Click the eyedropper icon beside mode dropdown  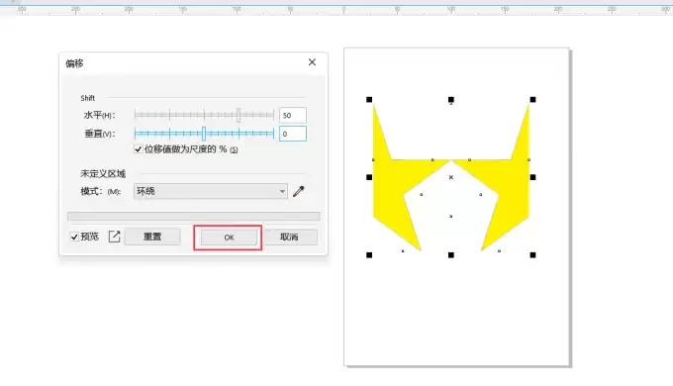[x=298, y=191]
